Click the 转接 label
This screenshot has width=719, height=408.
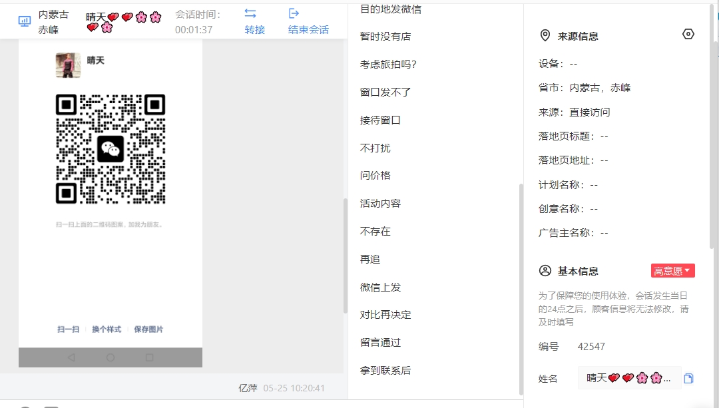tap(254, 30)
